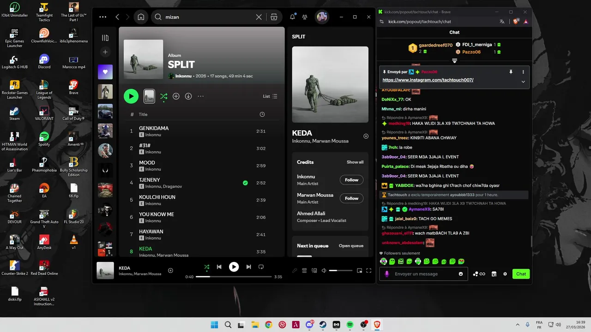Open Spotify profile avatar menu
The image size is (591, 332).
pyautogui.click(x=322, y=17)
